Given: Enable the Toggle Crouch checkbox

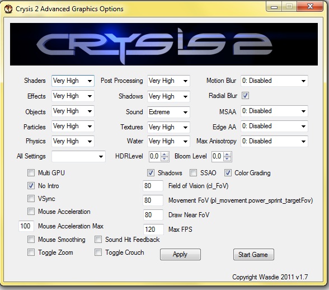Looking at the screenshot, I should (x=98, y=252).
